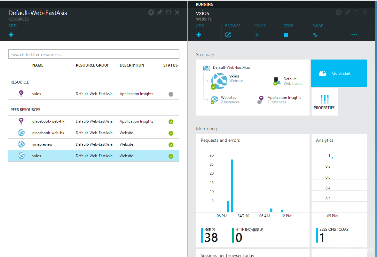The width and height of the screenshot is (377, 257).
Task: Close the Default-Web-EastAsia blade
Action: [x=177, y=12]
